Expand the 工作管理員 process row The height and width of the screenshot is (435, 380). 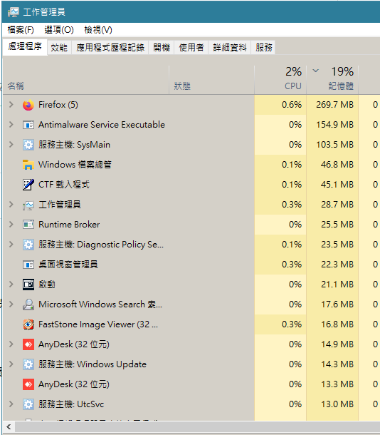tap(11, 205)
